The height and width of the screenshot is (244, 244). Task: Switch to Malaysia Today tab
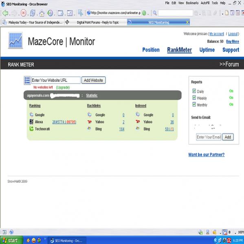coord(33,22)
